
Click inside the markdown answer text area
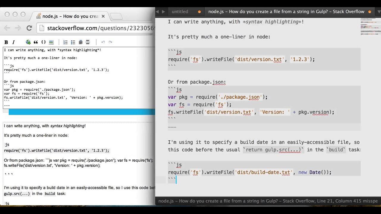point(79,78)
